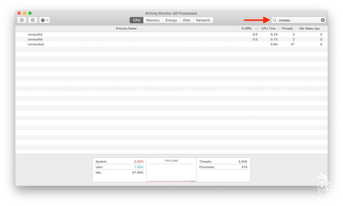Screen dimensions: 343x206
Task: Show the Network tab
Action: pos(203,20)
